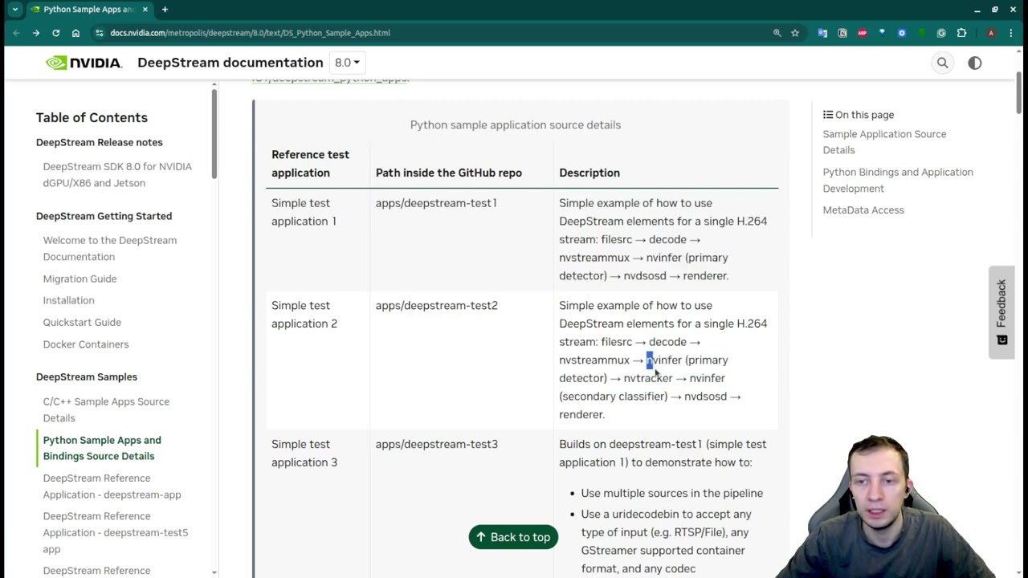Open the 8.0 version dropdown
The width and height of the screenshot is (1028, 578).
click(347, 63)
